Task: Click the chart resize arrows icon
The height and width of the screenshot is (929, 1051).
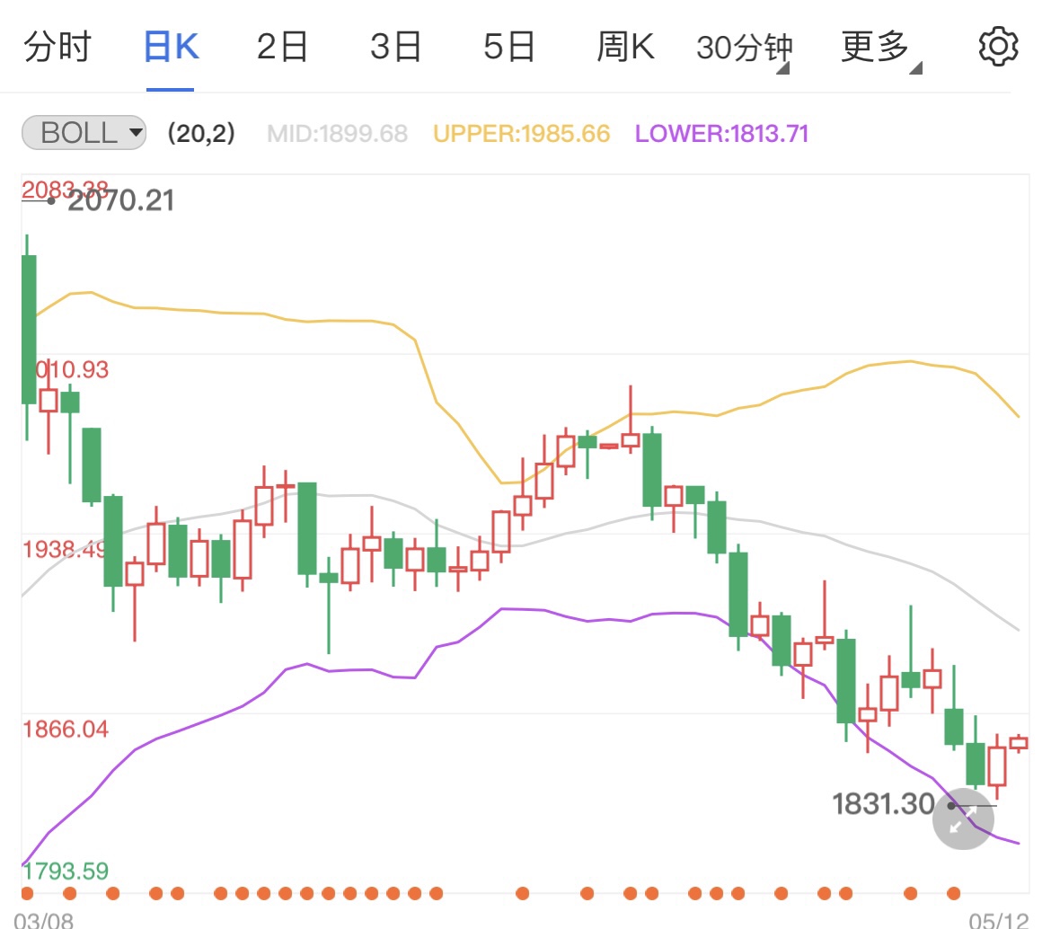Action: pos(962,818)
